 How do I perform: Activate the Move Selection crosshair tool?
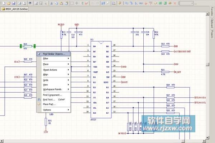[77, 3]
